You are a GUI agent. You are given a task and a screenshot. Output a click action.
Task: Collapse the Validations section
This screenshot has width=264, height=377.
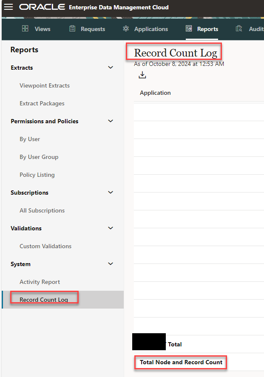coord(110,228)
